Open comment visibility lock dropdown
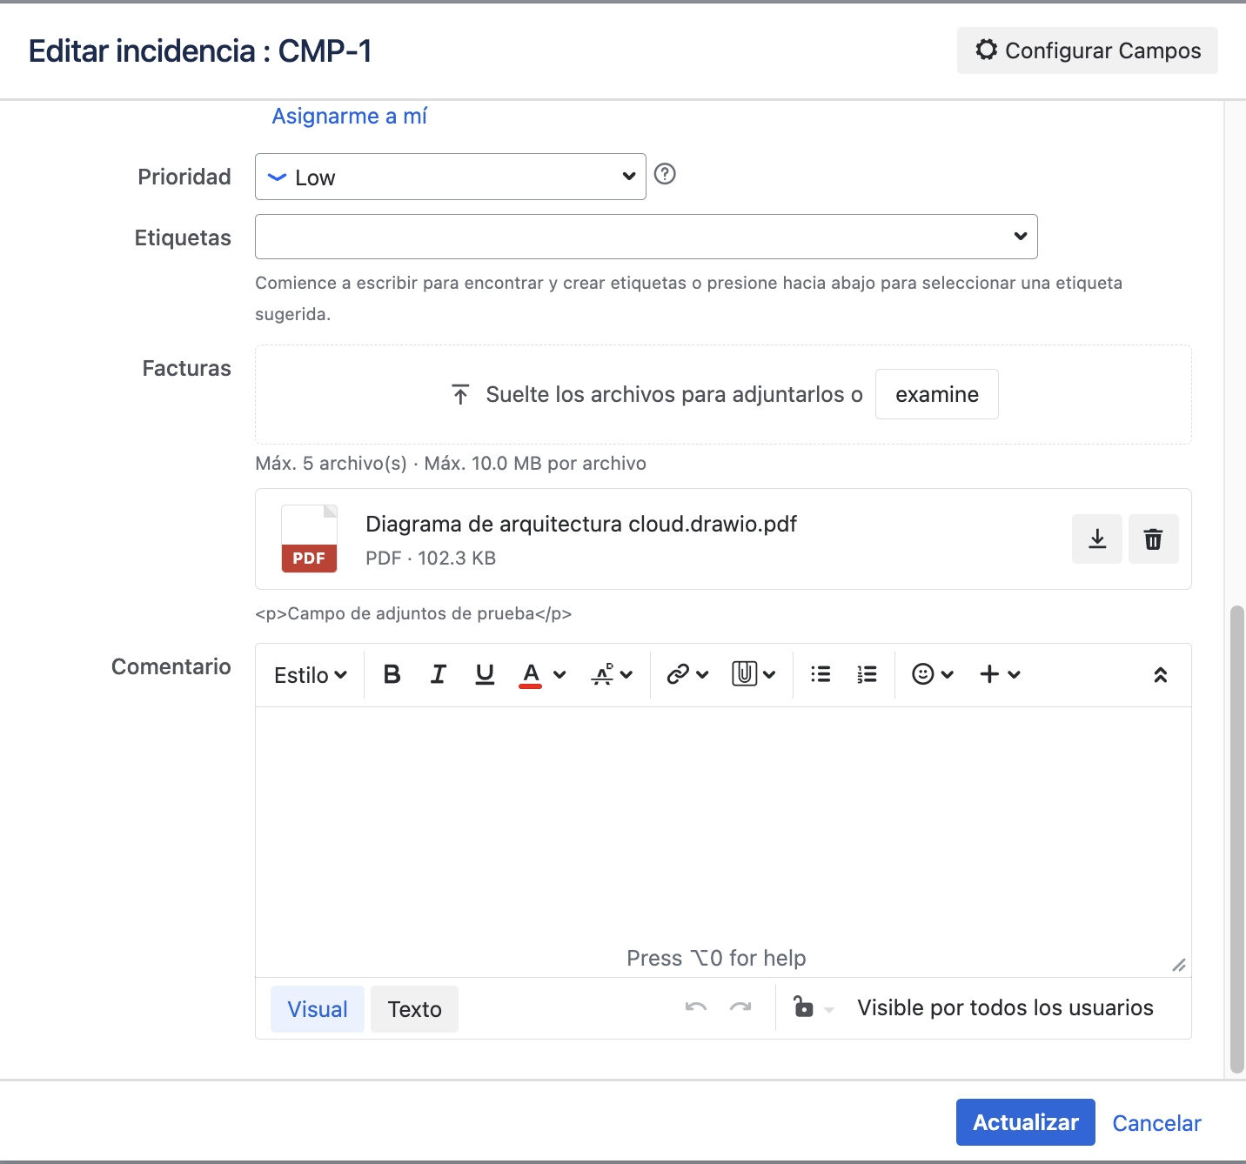The image size is (1246, 1164). [814, 1007]
